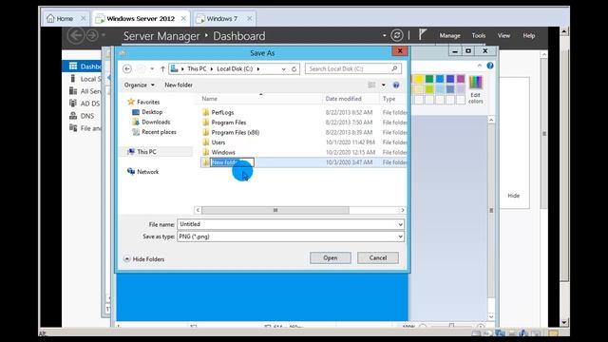Collapse the folder pane with Hide Folders
The image size is (608, 342).
(x=143, y=259)
